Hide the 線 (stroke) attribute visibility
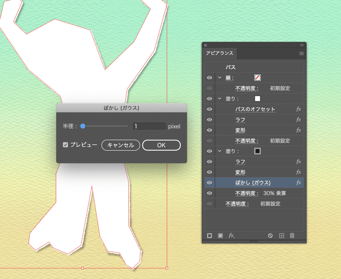The width and height of the screenshot is (341, 279). (209, 78)
